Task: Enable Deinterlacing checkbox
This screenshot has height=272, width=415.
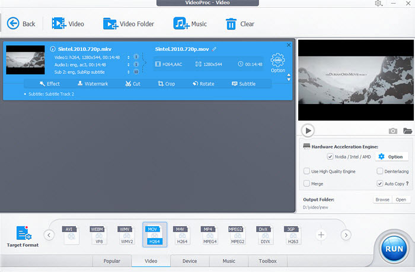Action: click(x=379, y=171)
